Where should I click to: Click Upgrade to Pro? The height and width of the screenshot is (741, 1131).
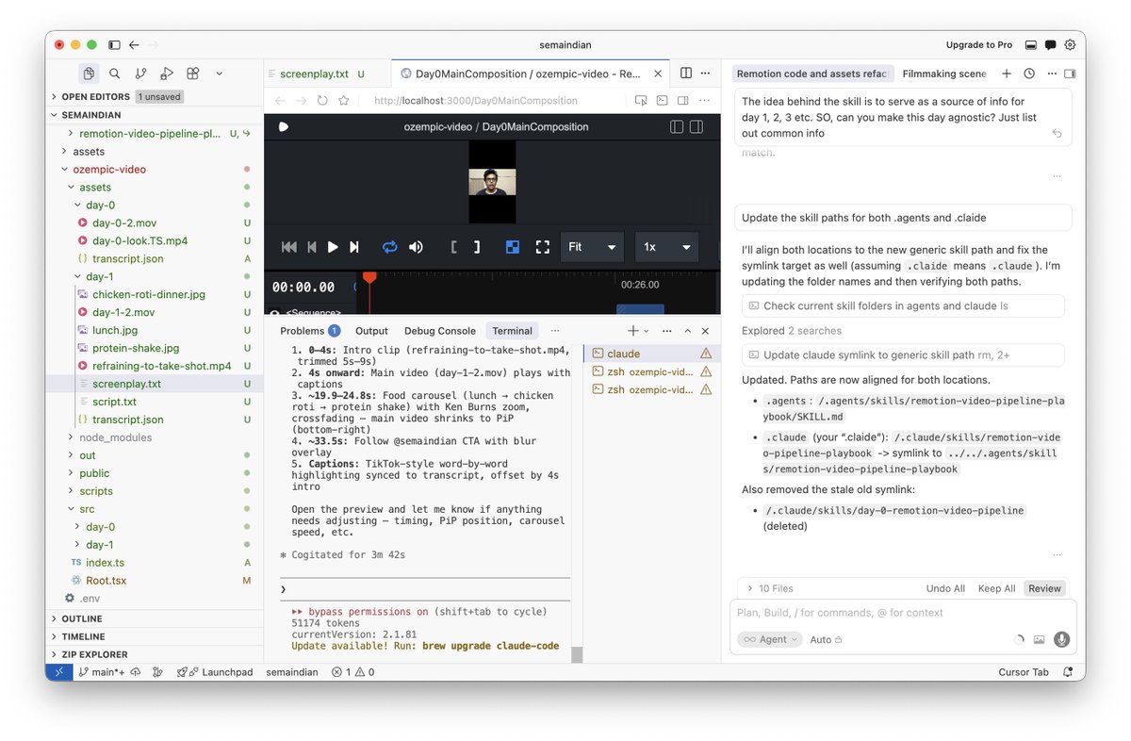click(979, 44)
